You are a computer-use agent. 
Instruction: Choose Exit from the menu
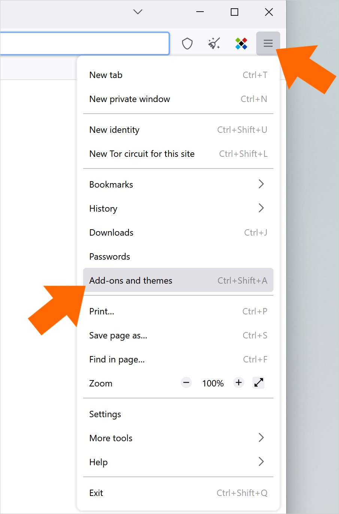click(x=178, y=493)
